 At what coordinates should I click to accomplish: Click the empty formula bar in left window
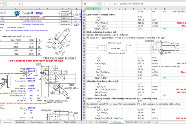pyautogui.click(x=52, y=4)
